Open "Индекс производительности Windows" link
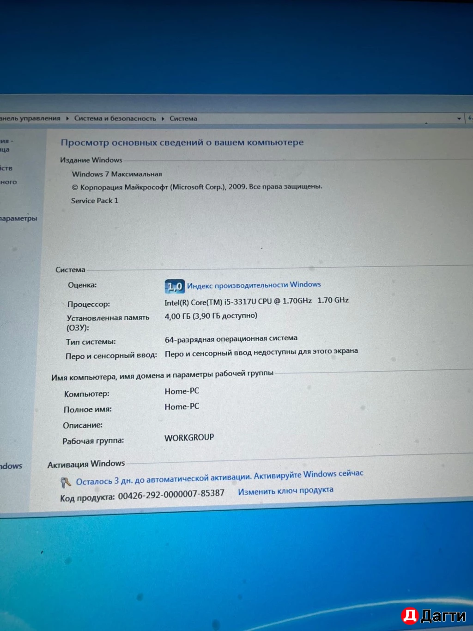 click(x=254, y=285)
